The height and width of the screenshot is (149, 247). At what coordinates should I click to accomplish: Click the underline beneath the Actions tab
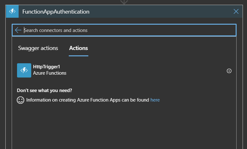[79, 56]
